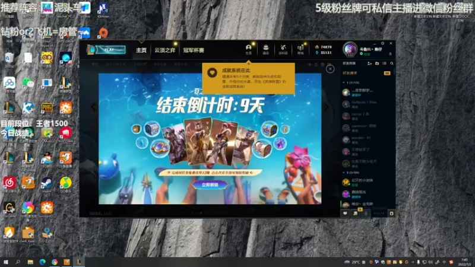This screenshot has height=267, width=475.
Task: Select friend wander、XY in friend list
Action: [x=367, y=139]
